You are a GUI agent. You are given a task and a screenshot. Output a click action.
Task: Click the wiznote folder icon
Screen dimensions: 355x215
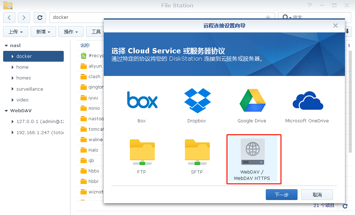(84, 192)
